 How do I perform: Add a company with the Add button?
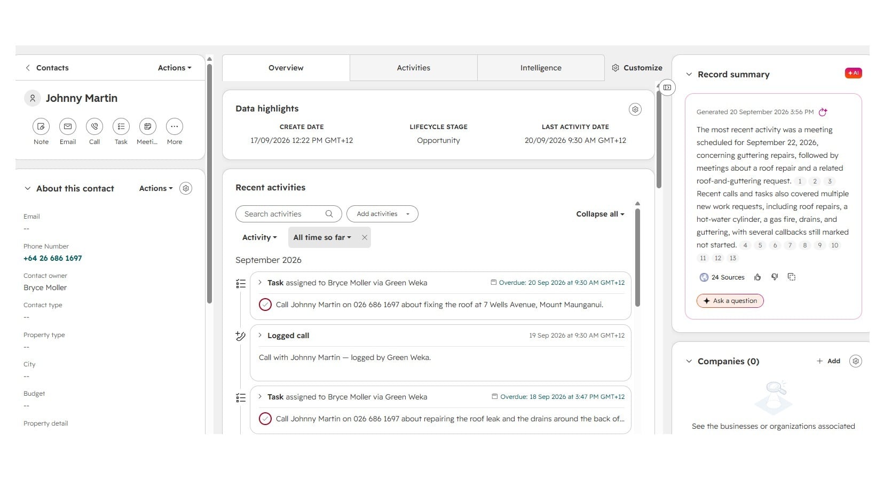click(828, 361)
